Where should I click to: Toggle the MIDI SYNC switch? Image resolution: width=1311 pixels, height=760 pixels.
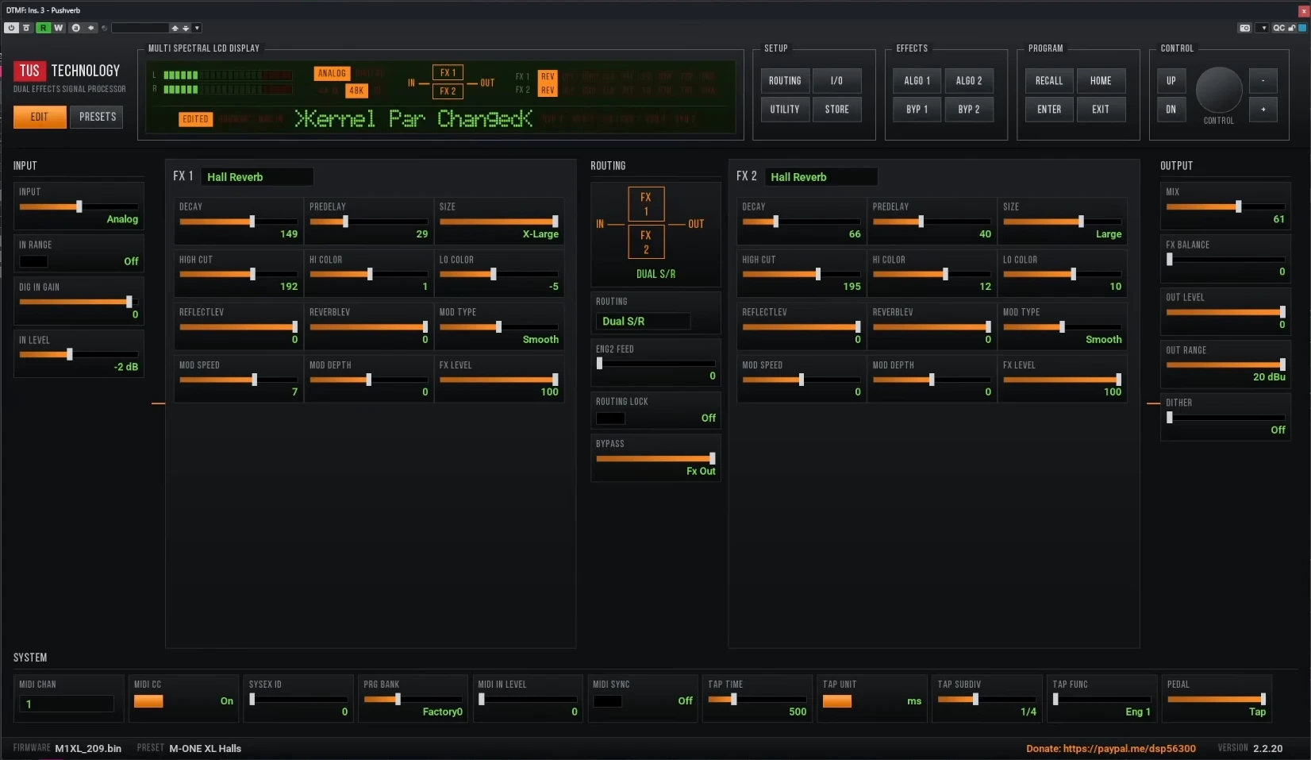coord(607,701)
